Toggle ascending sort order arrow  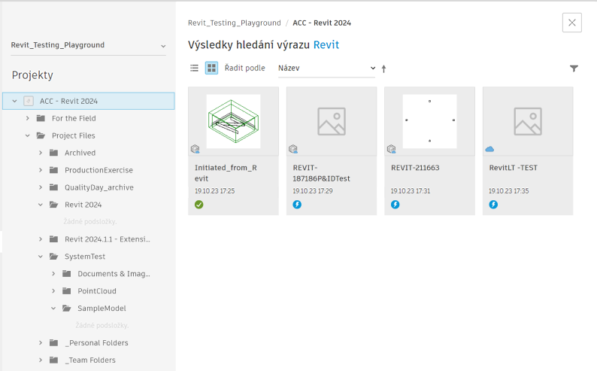click(383, 68)
